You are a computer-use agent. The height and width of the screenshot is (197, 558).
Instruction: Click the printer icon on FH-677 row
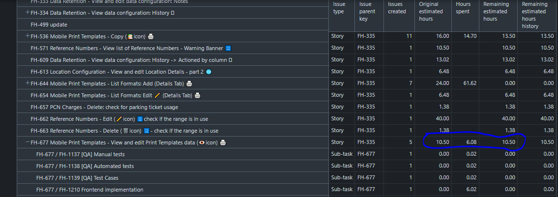tap(223, 142)
